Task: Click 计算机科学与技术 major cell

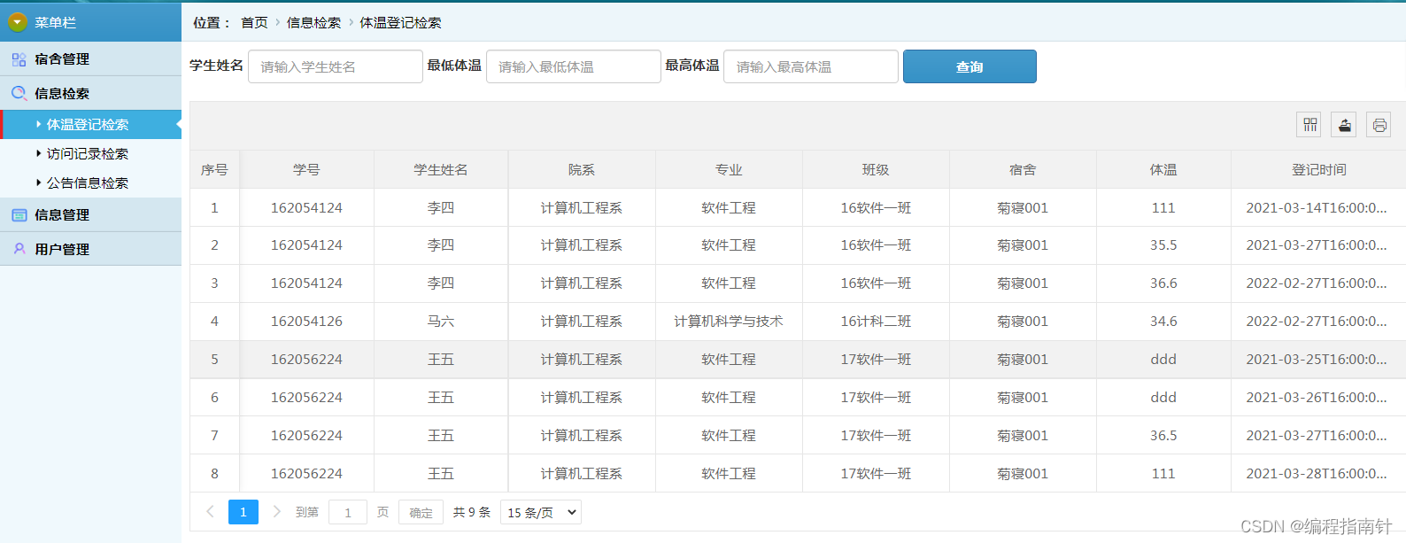Action: coord(729,322)
